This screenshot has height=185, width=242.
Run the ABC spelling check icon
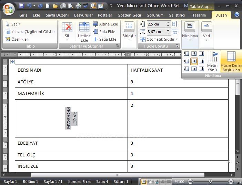pyautogui.click(x=85, y=6)
